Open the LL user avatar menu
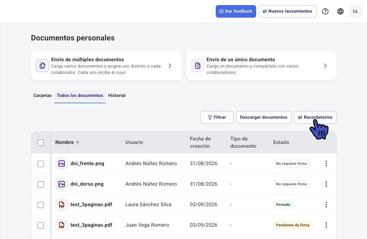Viewport: 367px width, 239px height. pos(356,11)
